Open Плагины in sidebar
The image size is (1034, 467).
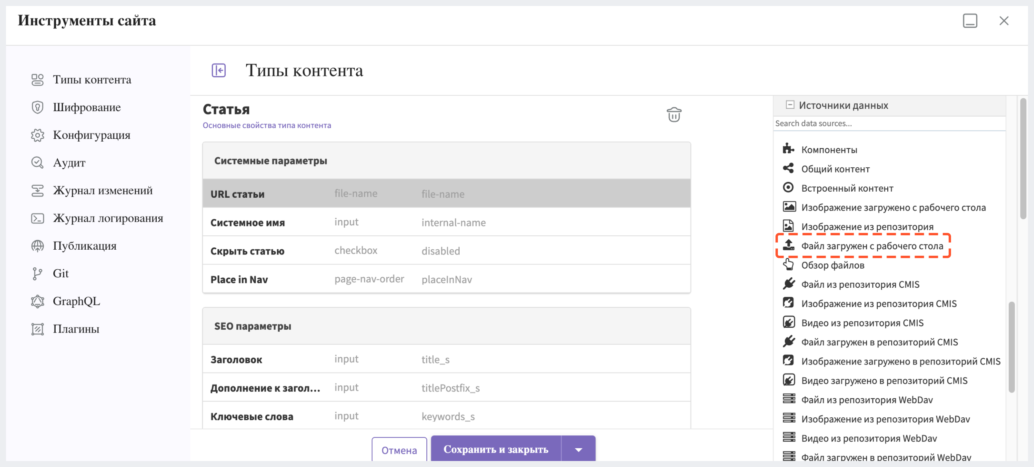pyautogui.click(x=76, y=329)
